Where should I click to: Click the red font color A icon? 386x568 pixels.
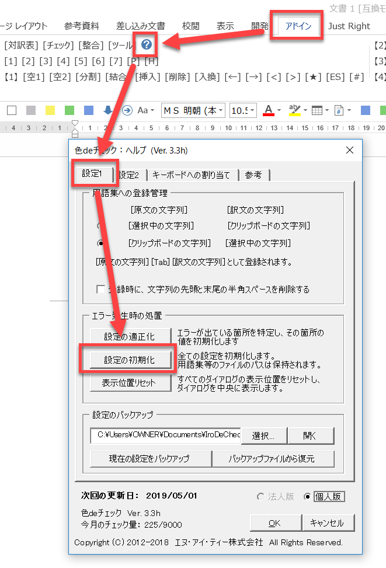pos(269,110)
